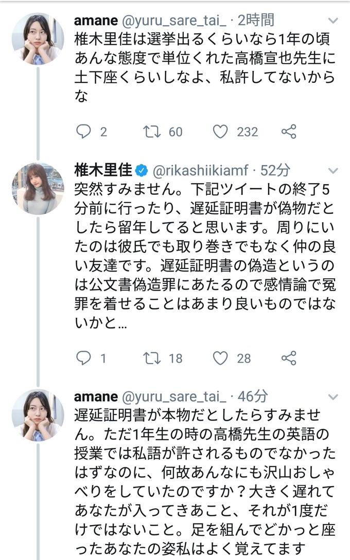
Task: Share amane's first tweet
Action: (289, 132)
